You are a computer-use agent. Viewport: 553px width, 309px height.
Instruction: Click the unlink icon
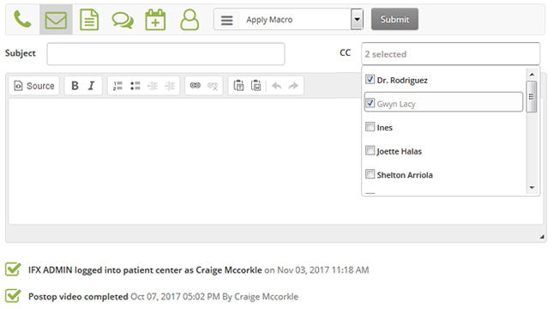coord(213,86)
